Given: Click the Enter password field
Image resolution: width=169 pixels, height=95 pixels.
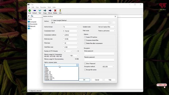Looking at the screenshot, I should tap(99, 54).
